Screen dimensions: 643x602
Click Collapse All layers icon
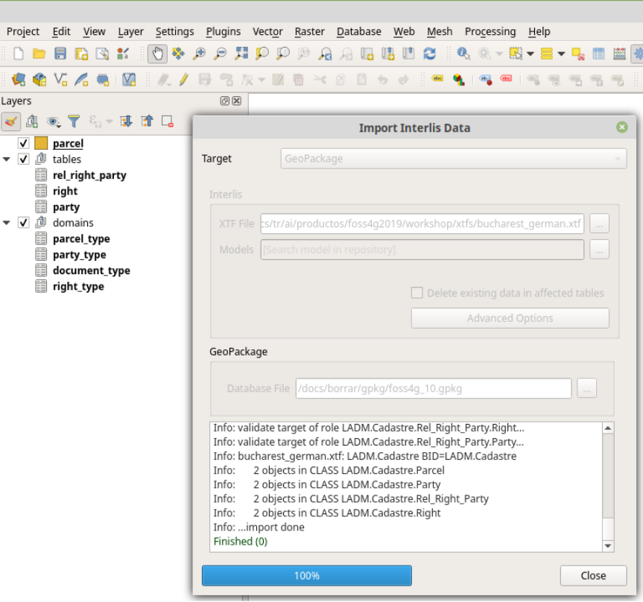click(x=147, y=121)
